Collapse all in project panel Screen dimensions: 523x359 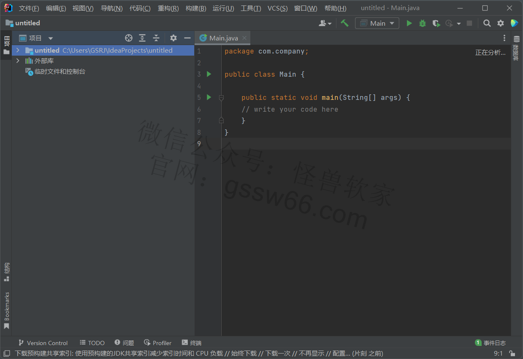tap(156, 38)
